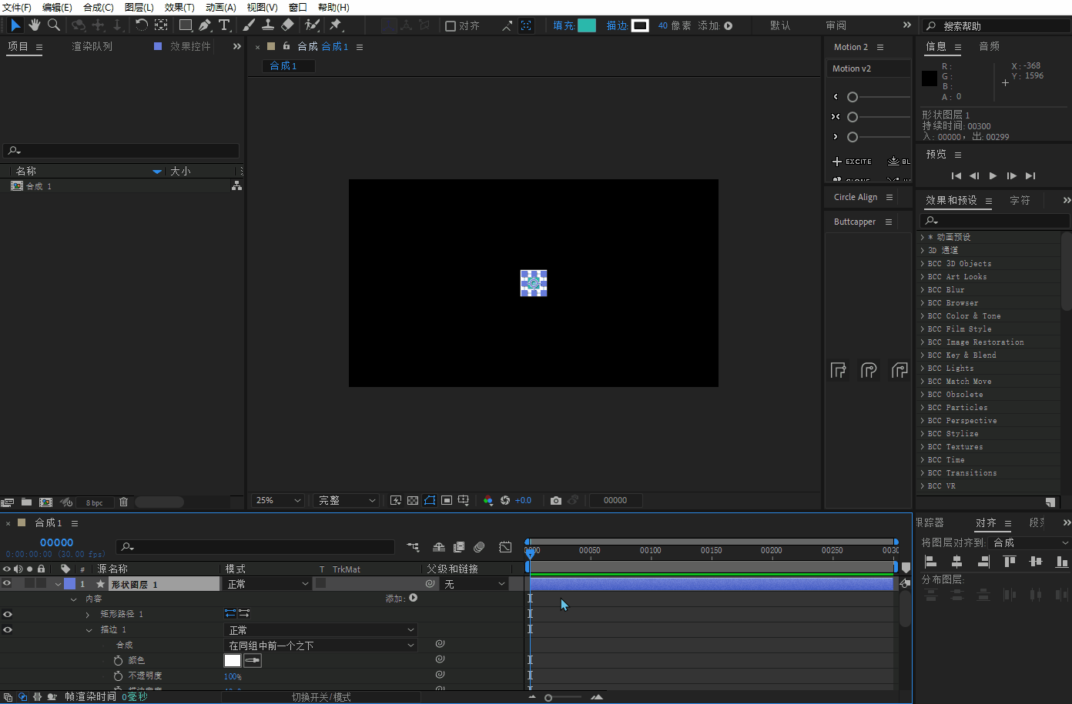Select the Zoom magnifier tool

click(x=54, y=25)
